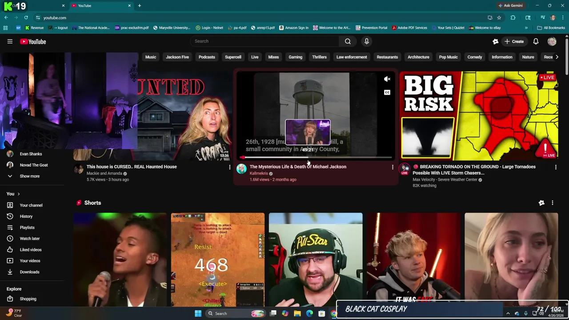
Task: Bookmark this page with star icon
Action: click(x=499, y=18)
